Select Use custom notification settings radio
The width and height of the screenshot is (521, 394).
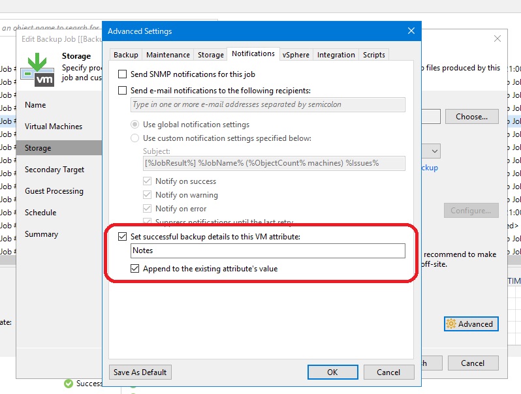pos(134,138)
